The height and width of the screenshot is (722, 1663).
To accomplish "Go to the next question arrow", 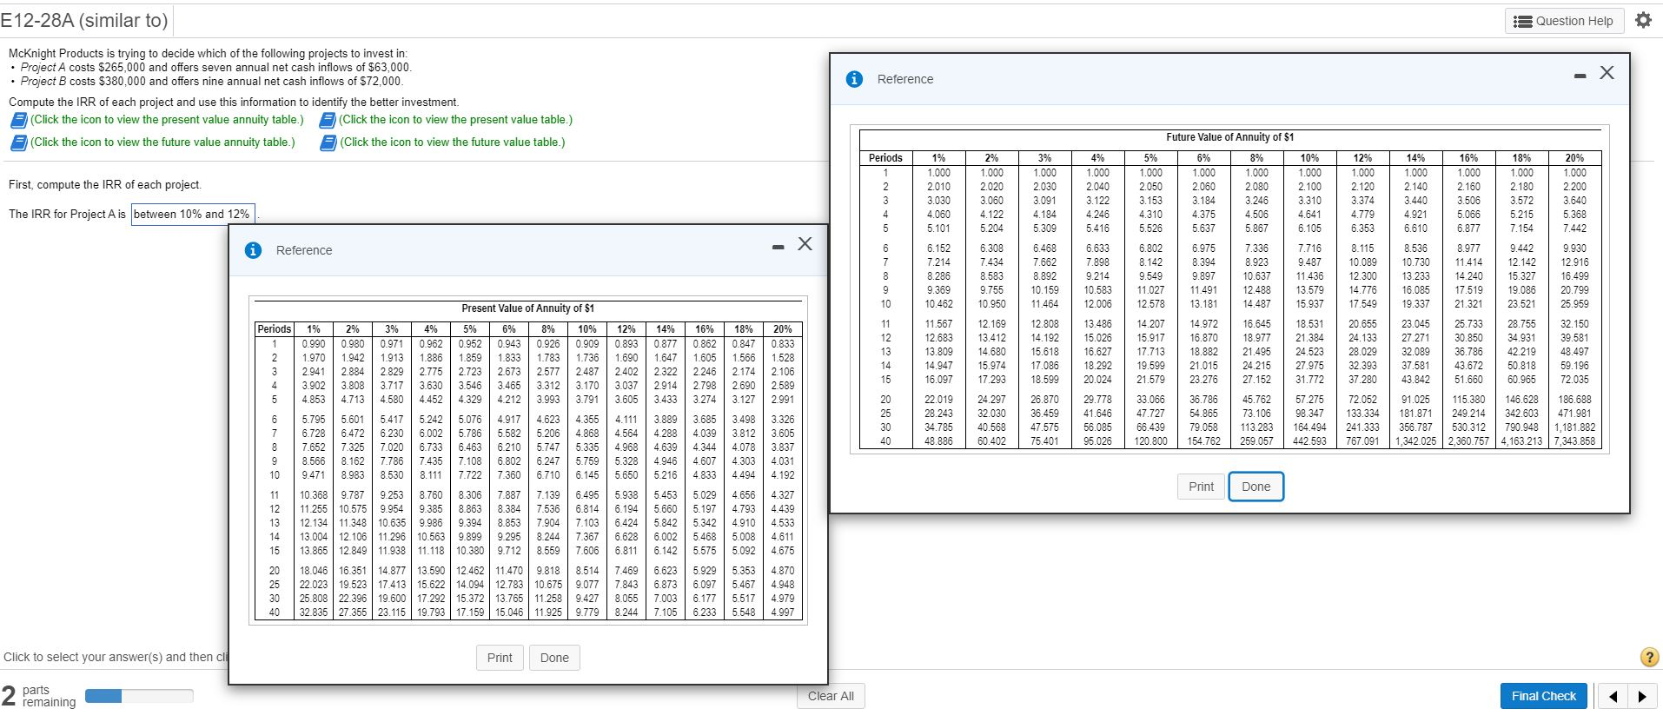I will pyautogui.click(x=1642, y=696).
